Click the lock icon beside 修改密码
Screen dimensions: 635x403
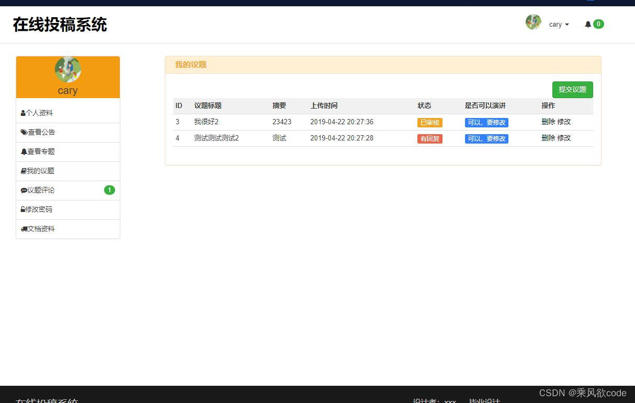point(23,209)
